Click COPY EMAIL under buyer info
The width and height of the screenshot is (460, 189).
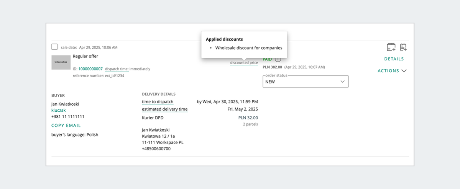[66, 125]
